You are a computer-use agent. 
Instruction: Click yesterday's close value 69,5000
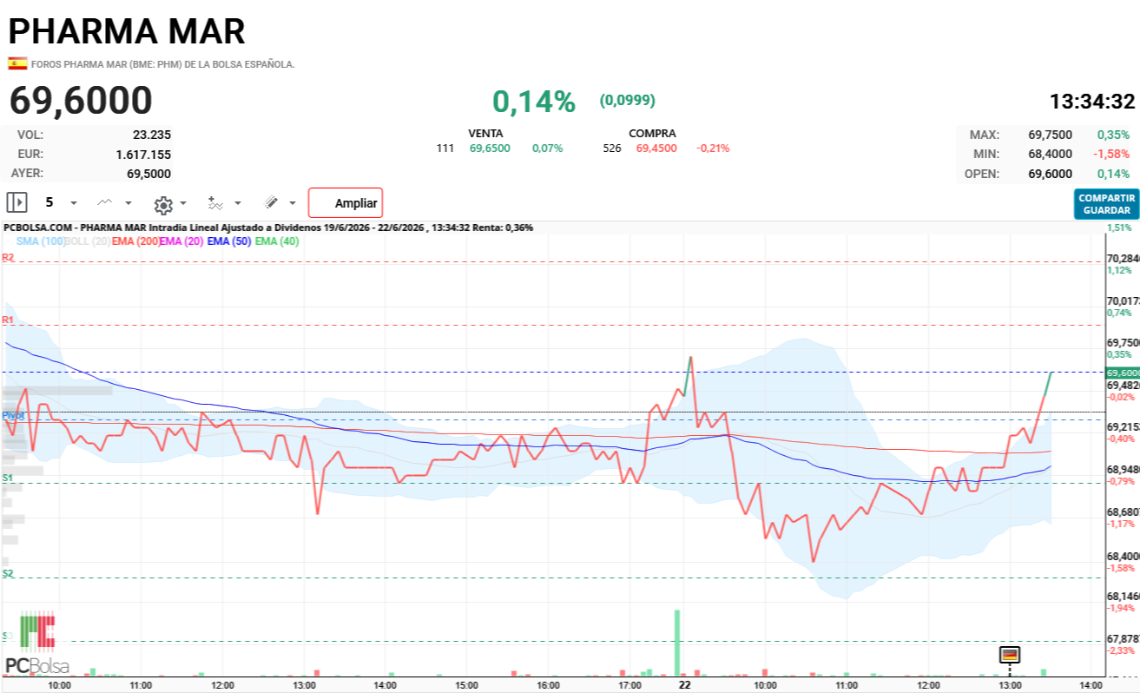point(149,173)
